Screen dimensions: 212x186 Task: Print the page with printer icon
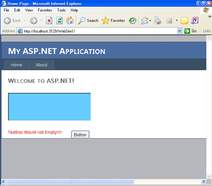click(x=157, y=21)
